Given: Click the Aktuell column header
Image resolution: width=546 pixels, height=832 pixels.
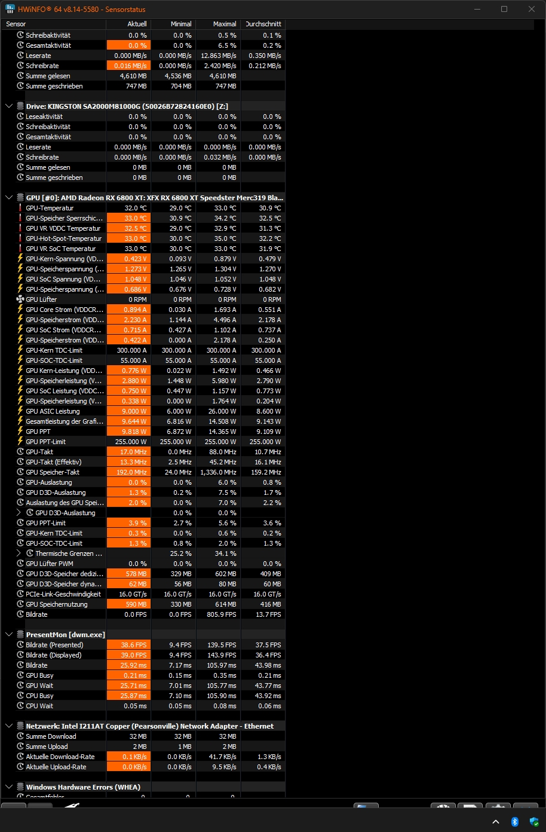Looking at the screenshot, I should pyautogui.click(x=128, y=24).
